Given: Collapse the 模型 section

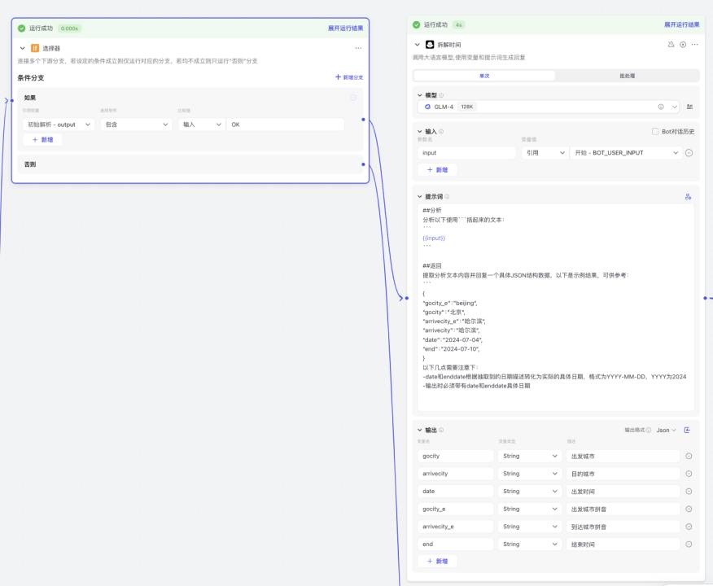Looking at the screenshot, I should pyautogui.click(x=420, y=95).
